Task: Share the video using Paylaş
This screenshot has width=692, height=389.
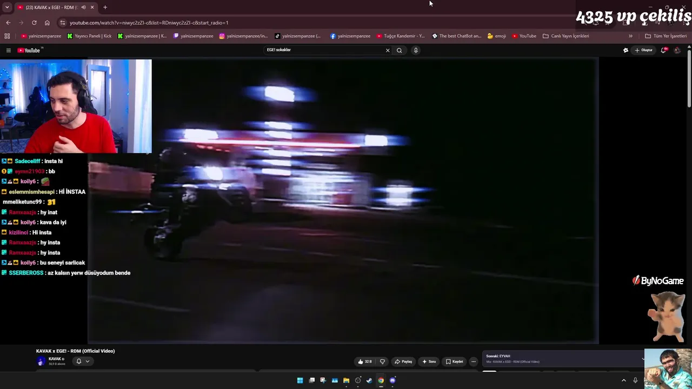Action: 403,361
